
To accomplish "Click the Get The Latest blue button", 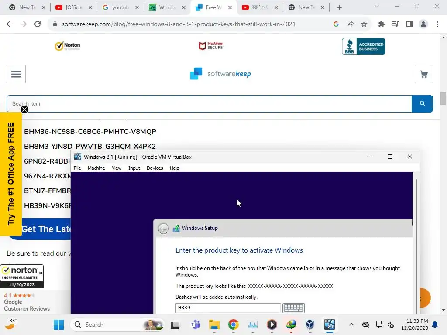I will (x=45, y=229).
